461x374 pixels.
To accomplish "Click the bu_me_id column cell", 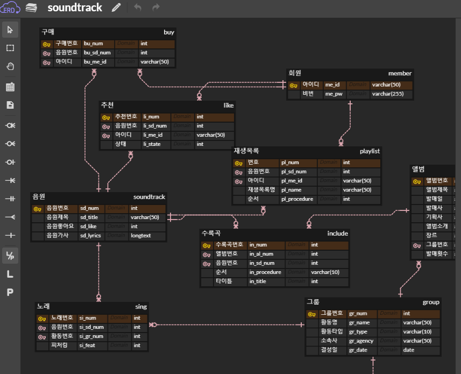I will tap(98, 62).
